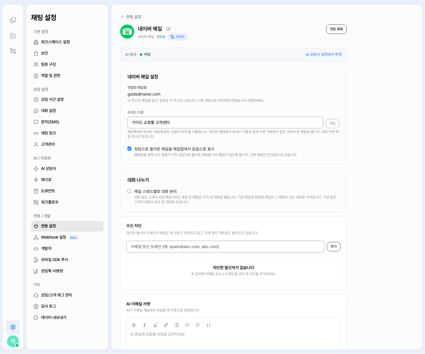Open the tasks checkmark icon in left rail
This screenshot has width=425, height=354.
[x=13, y=36]
